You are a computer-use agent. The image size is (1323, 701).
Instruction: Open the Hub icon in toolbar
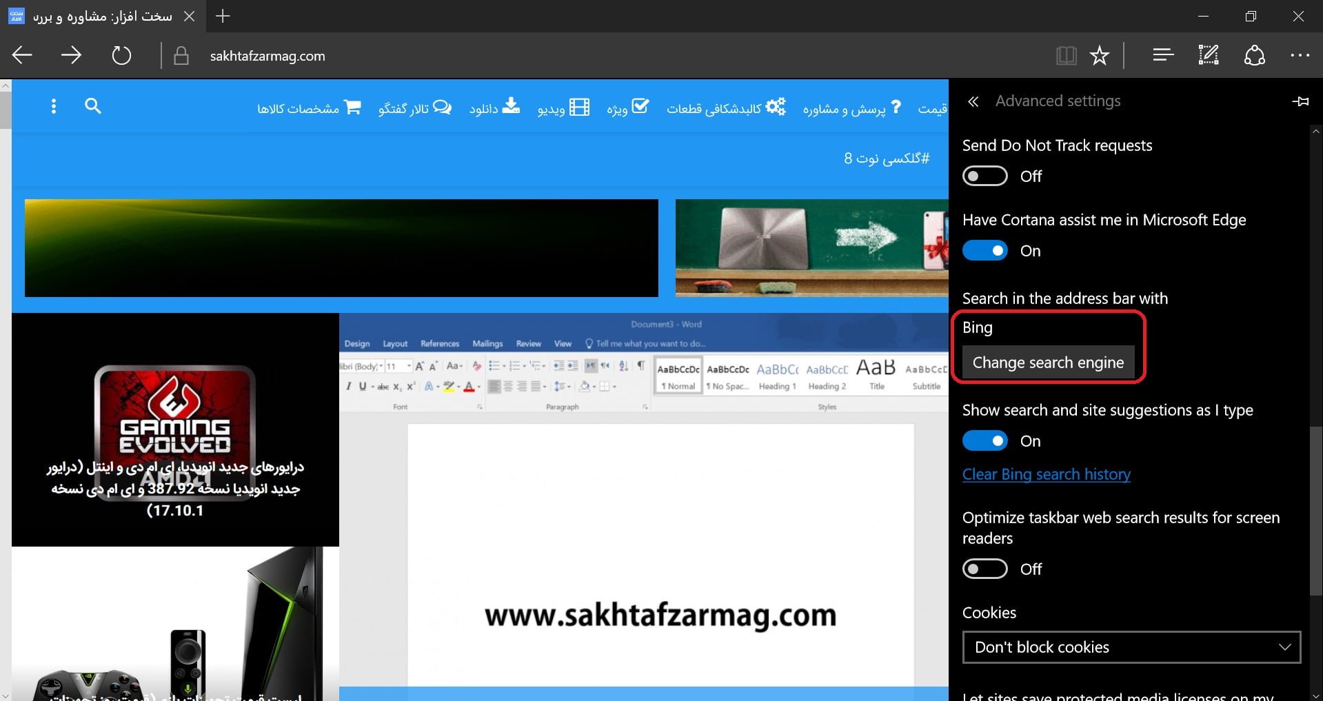(x=1163, y=55)
